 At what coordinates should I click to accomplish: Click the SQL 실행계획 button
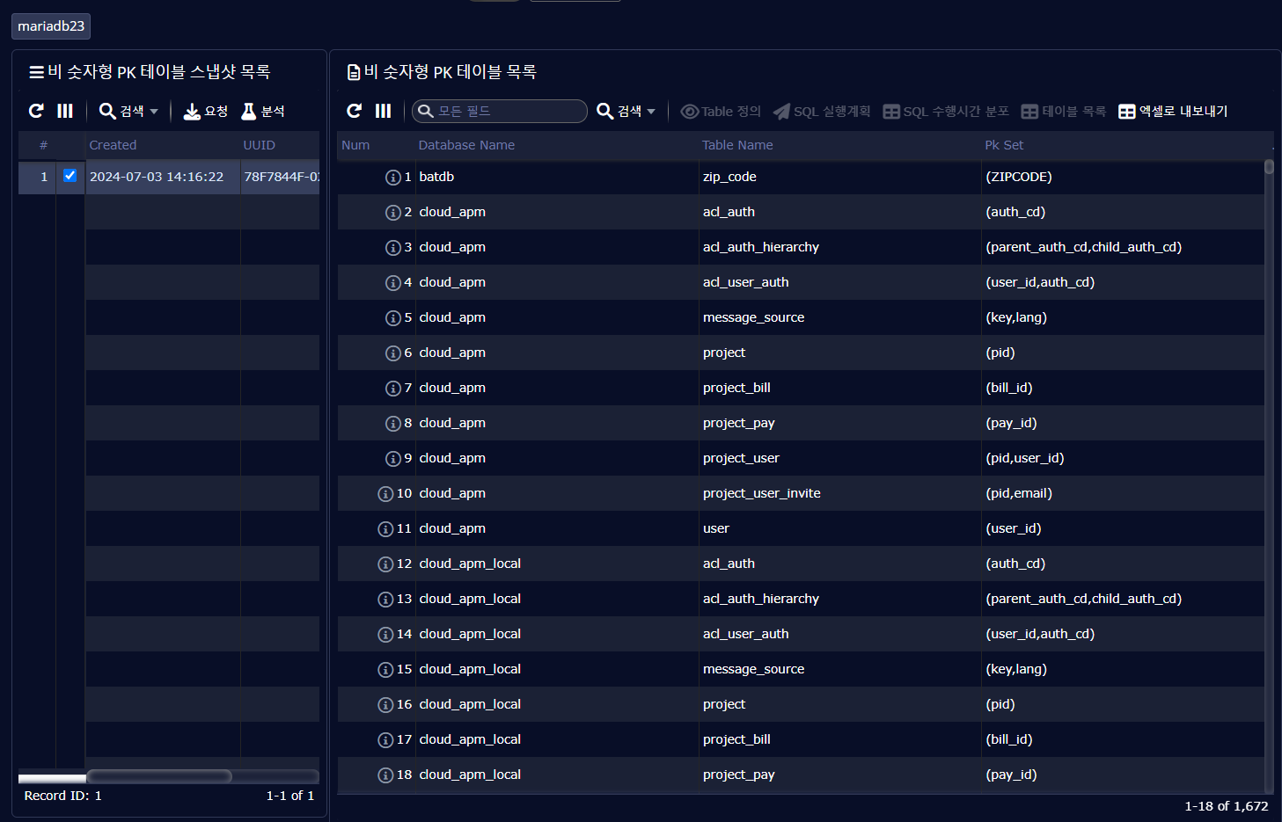(x=822, y=111)
